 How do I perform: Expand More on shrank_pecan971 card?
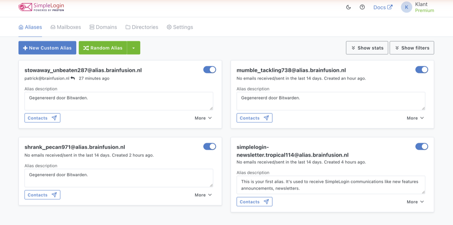(203, 195)
